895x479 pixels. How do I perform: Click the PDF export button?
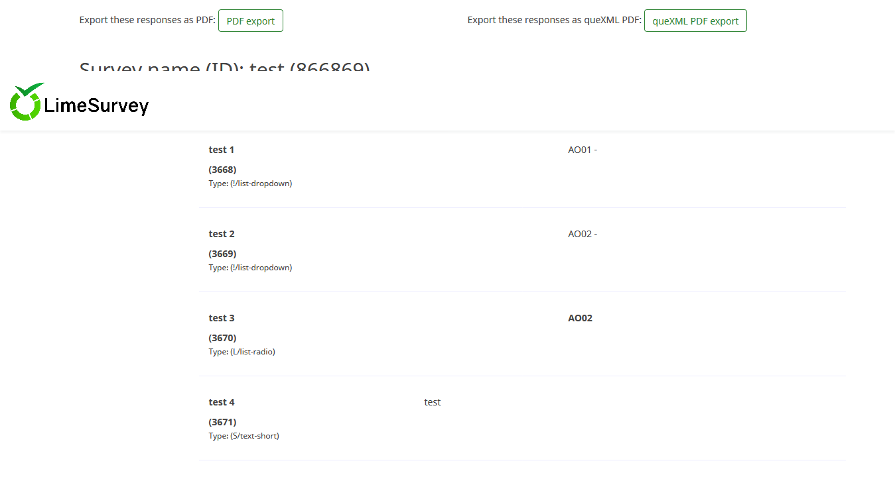pos(250,21)
